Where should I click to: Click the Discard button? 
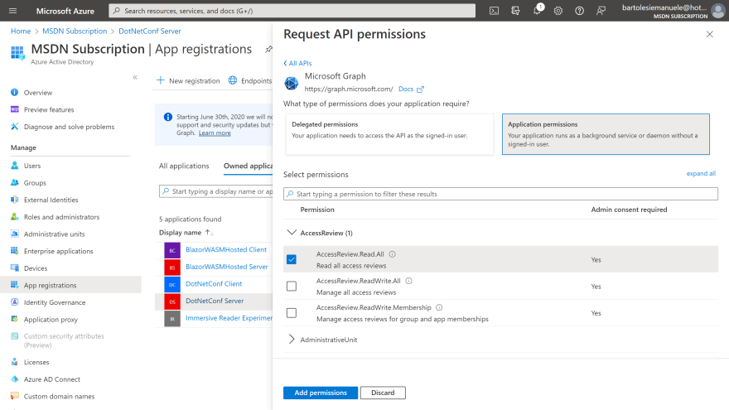tap(383, 393)
